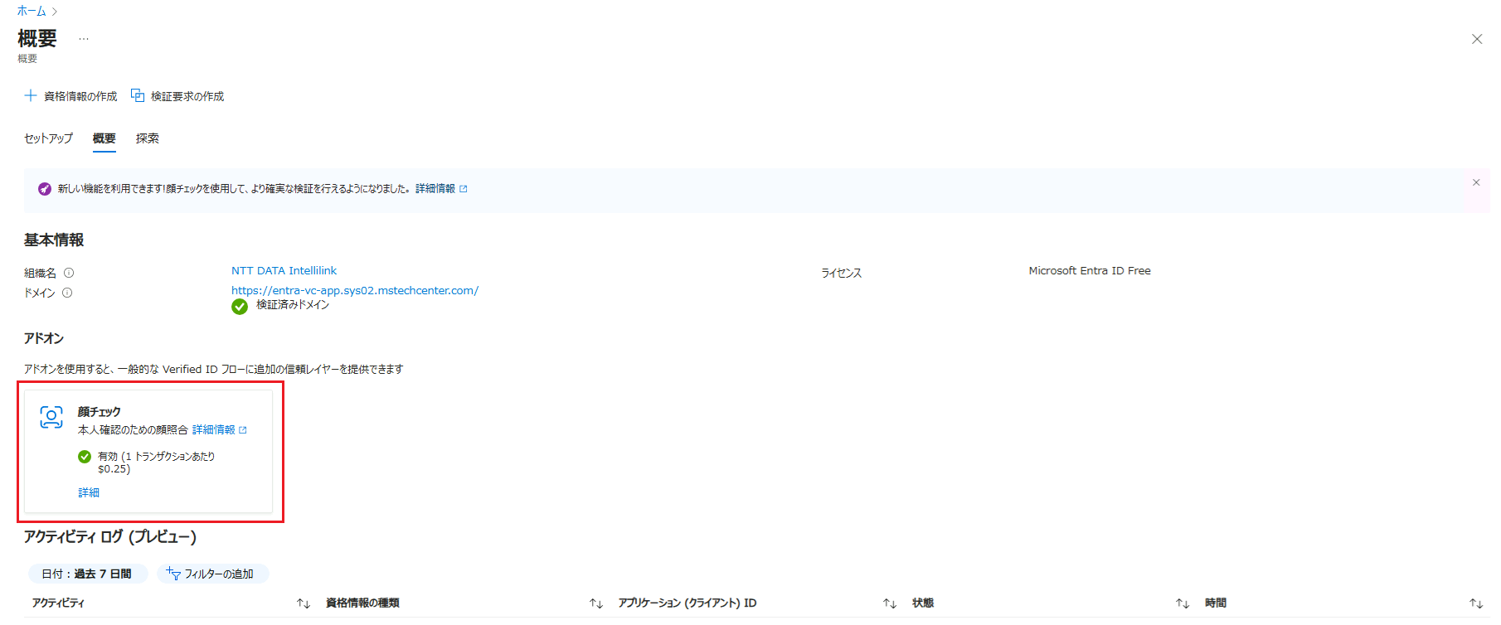Open the entra-vc-app domain URL link
Screen dimensions: 1501x625
[x=354, y=291]
